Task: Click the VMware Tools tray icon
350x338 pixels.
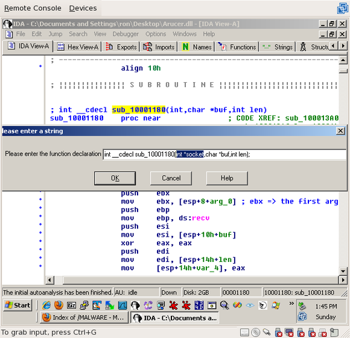Action: [x=302, y=316]
